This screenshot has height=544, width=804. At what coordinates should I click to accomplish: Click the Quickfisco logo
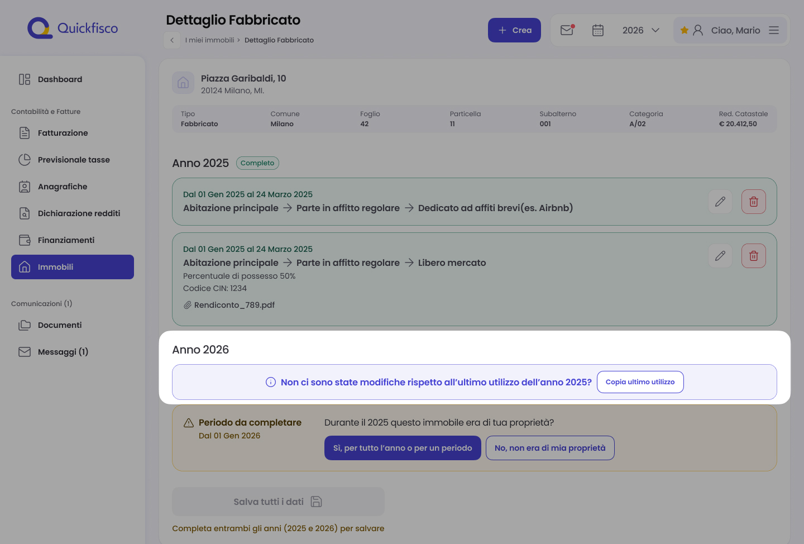73,28
